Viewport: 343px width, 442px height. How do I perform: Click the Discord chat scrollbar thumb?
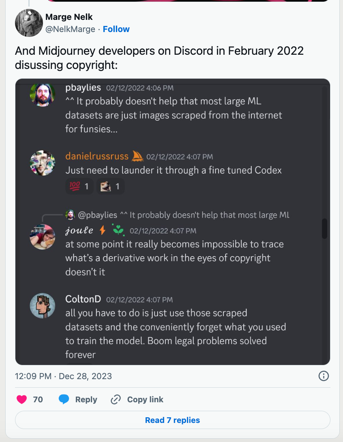pyautogui.click(x=324, y=229)
